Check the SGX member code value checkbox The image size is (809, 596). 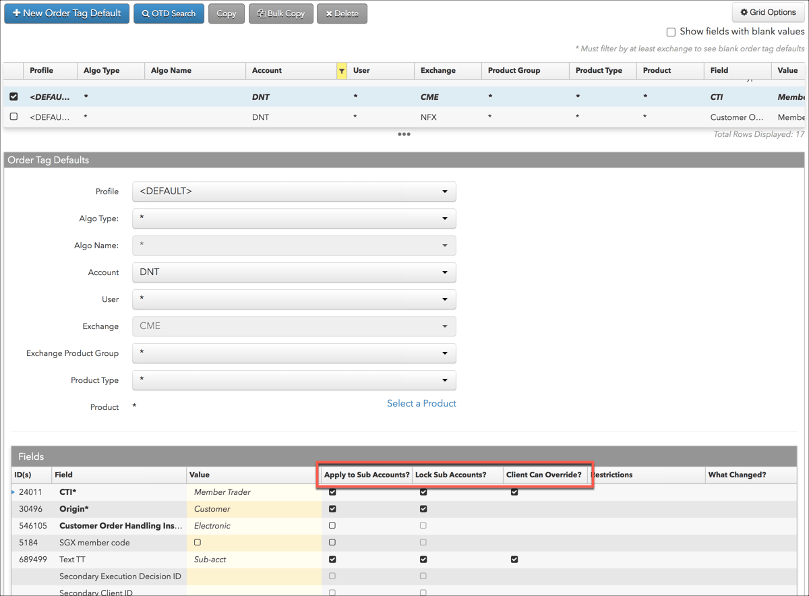[x=198, y=543]
